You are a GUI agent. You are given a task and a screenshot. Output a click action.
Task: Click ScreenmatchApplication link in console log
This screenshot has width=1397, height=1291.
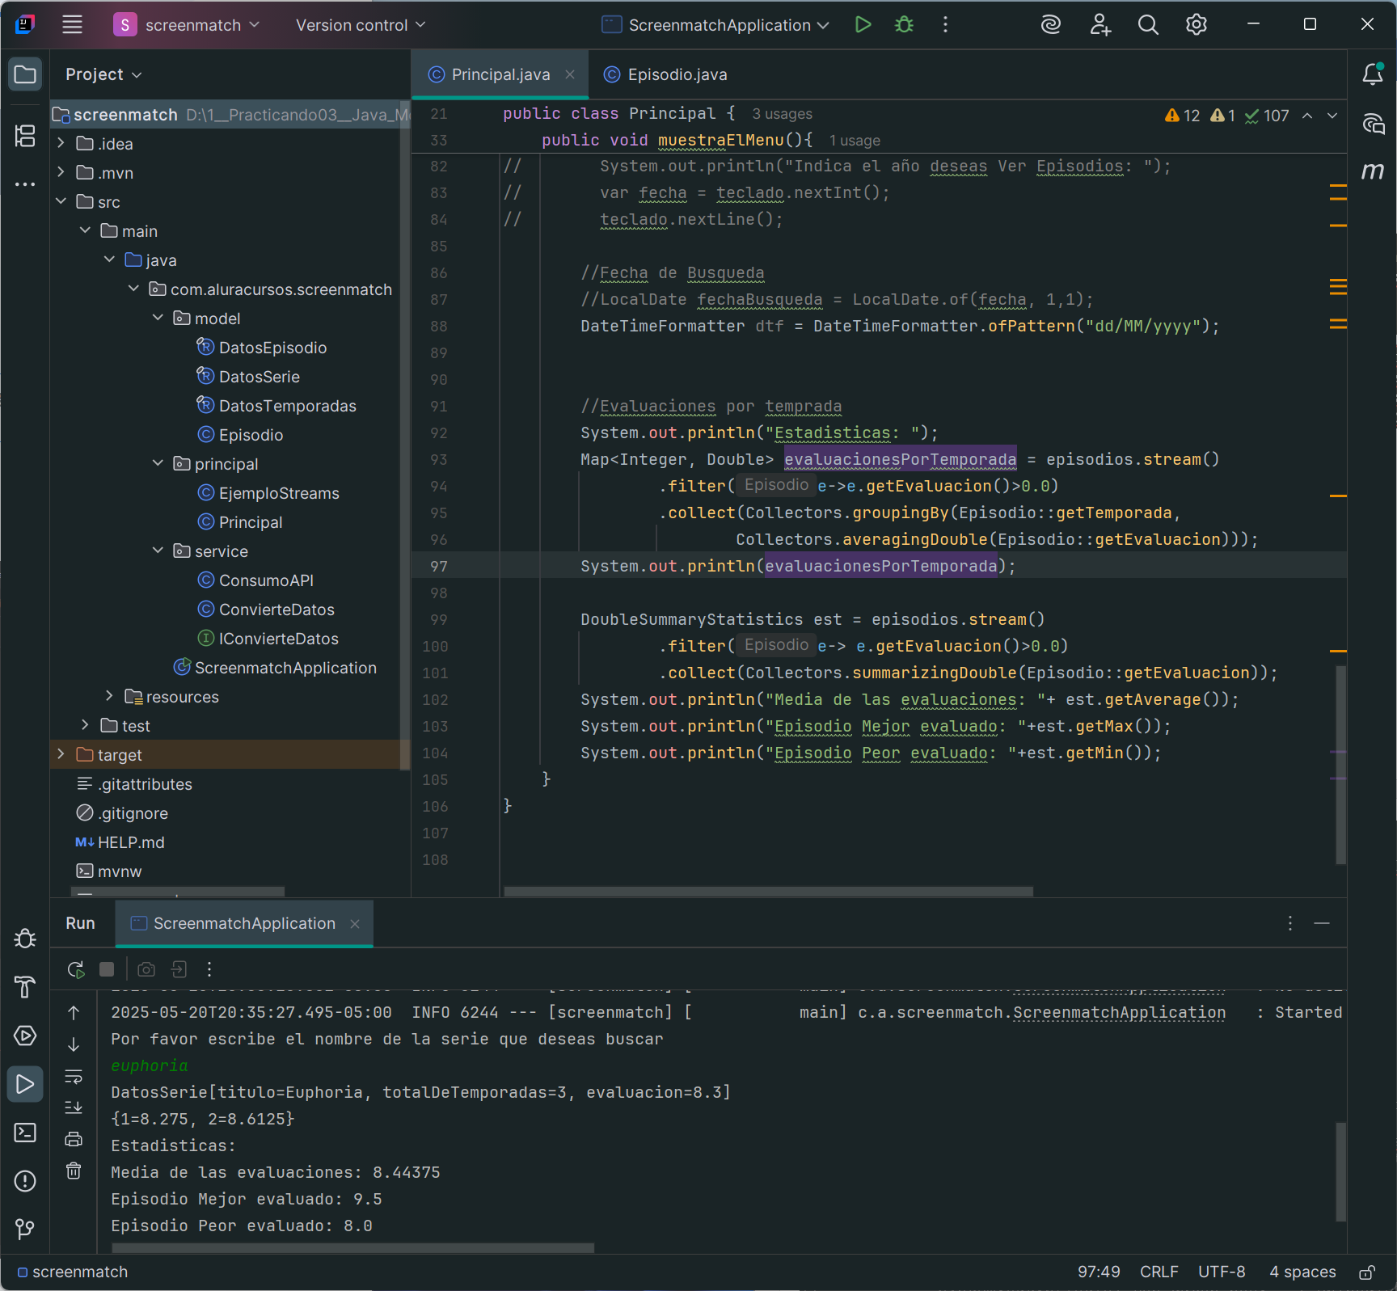tap(1119, 1013)
